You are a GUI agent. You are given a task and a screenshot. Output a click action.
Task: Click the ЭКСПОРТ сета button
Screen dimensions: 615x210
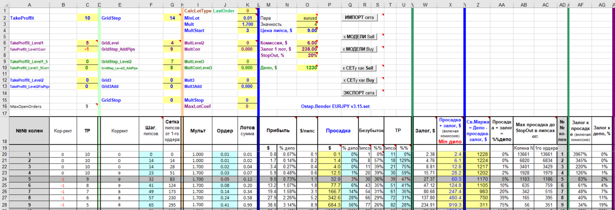tap(359, 93)
